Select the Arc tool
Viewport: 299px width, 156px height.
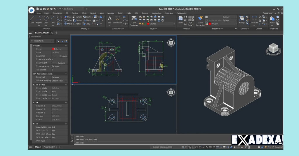coord(53,20)
